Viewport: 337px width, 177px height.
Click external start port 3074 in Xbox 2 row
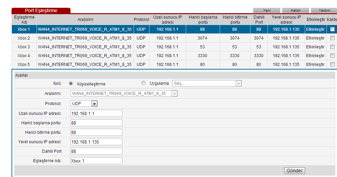(202, 38)
